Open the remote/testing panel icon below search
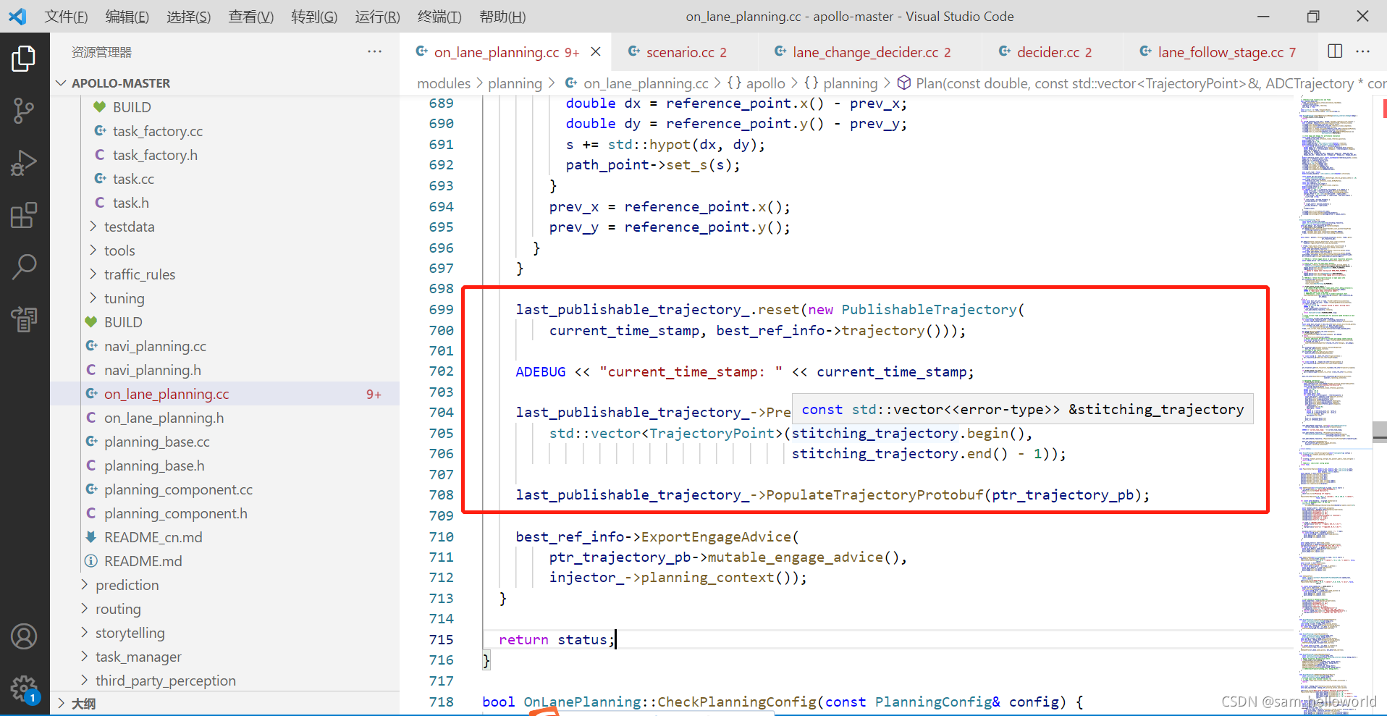The height and width of the screenshot is (716, 1387). [24, 319]
